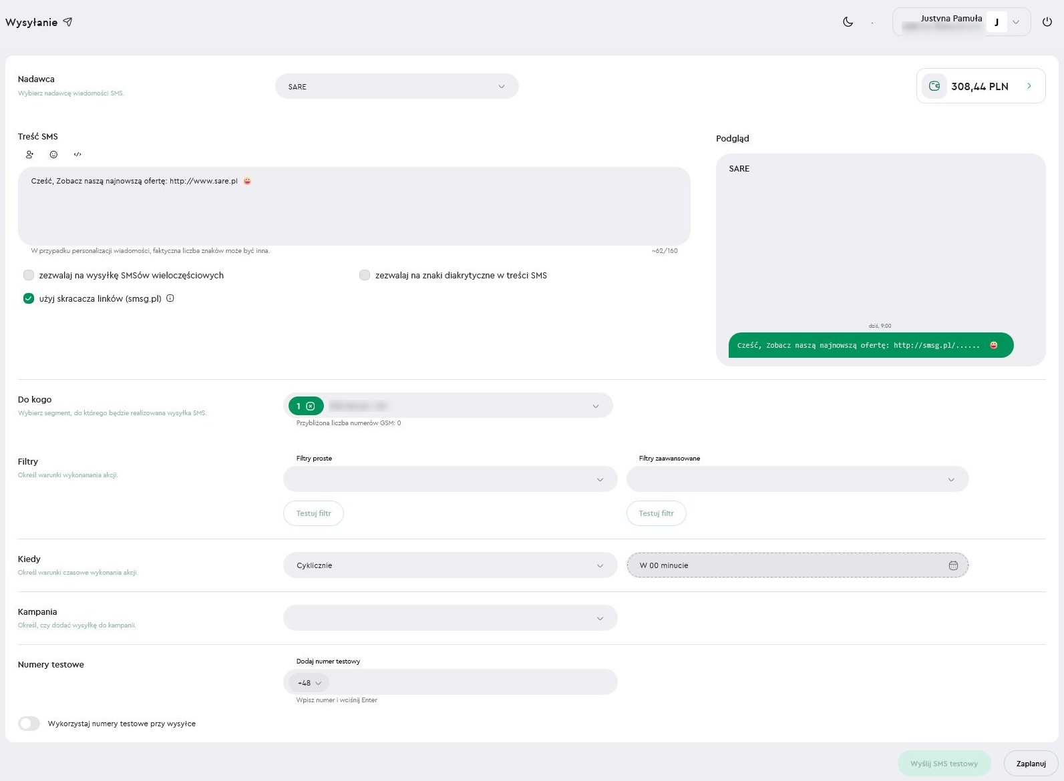The width and height of the screenshot is (1064, 781).
Task: Open personalization field icon above SMS text
Action: pos(29,154)
